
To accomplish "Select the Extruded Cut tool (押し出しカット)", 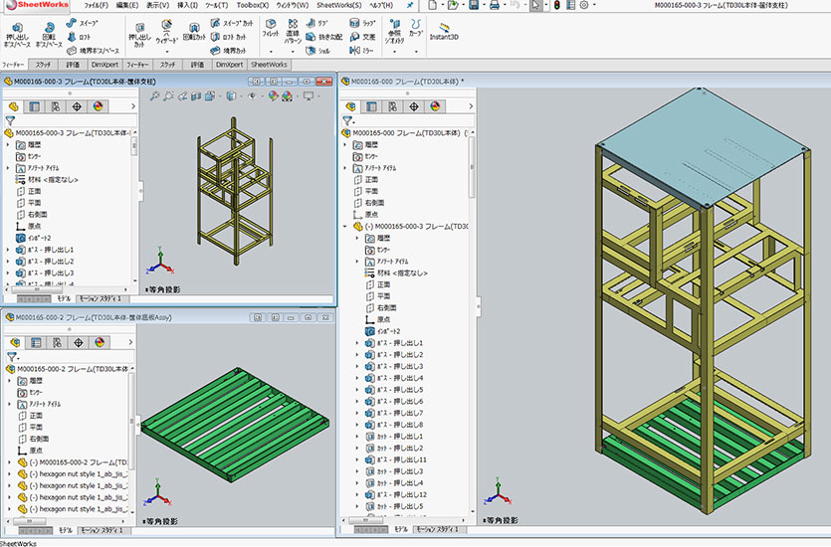I will [140, 35].
